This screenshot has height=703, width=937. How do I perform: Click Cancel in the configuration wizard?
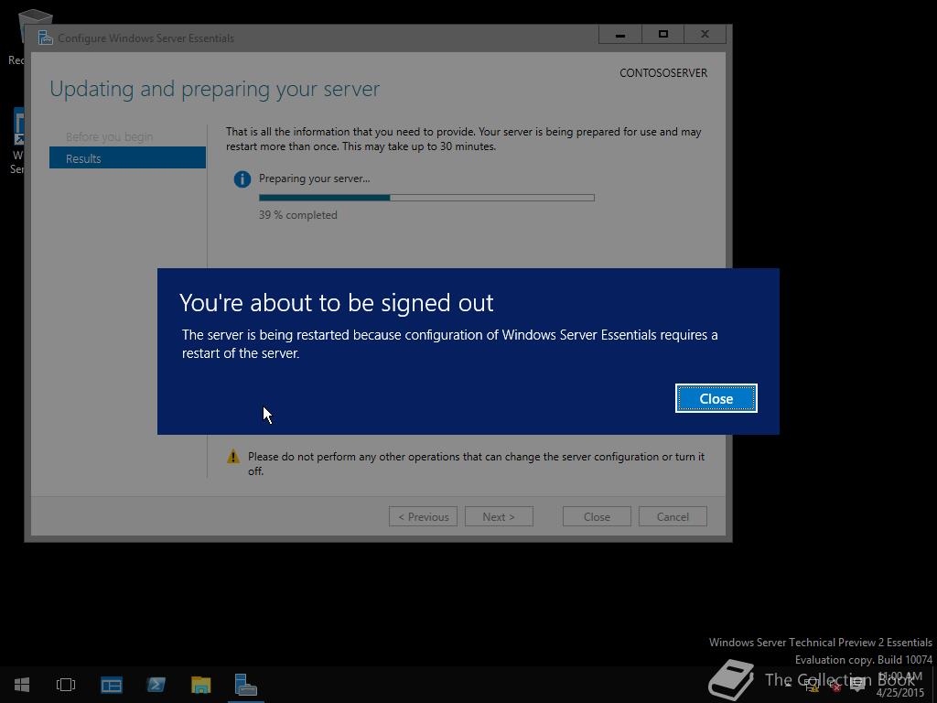click(673, 516)
